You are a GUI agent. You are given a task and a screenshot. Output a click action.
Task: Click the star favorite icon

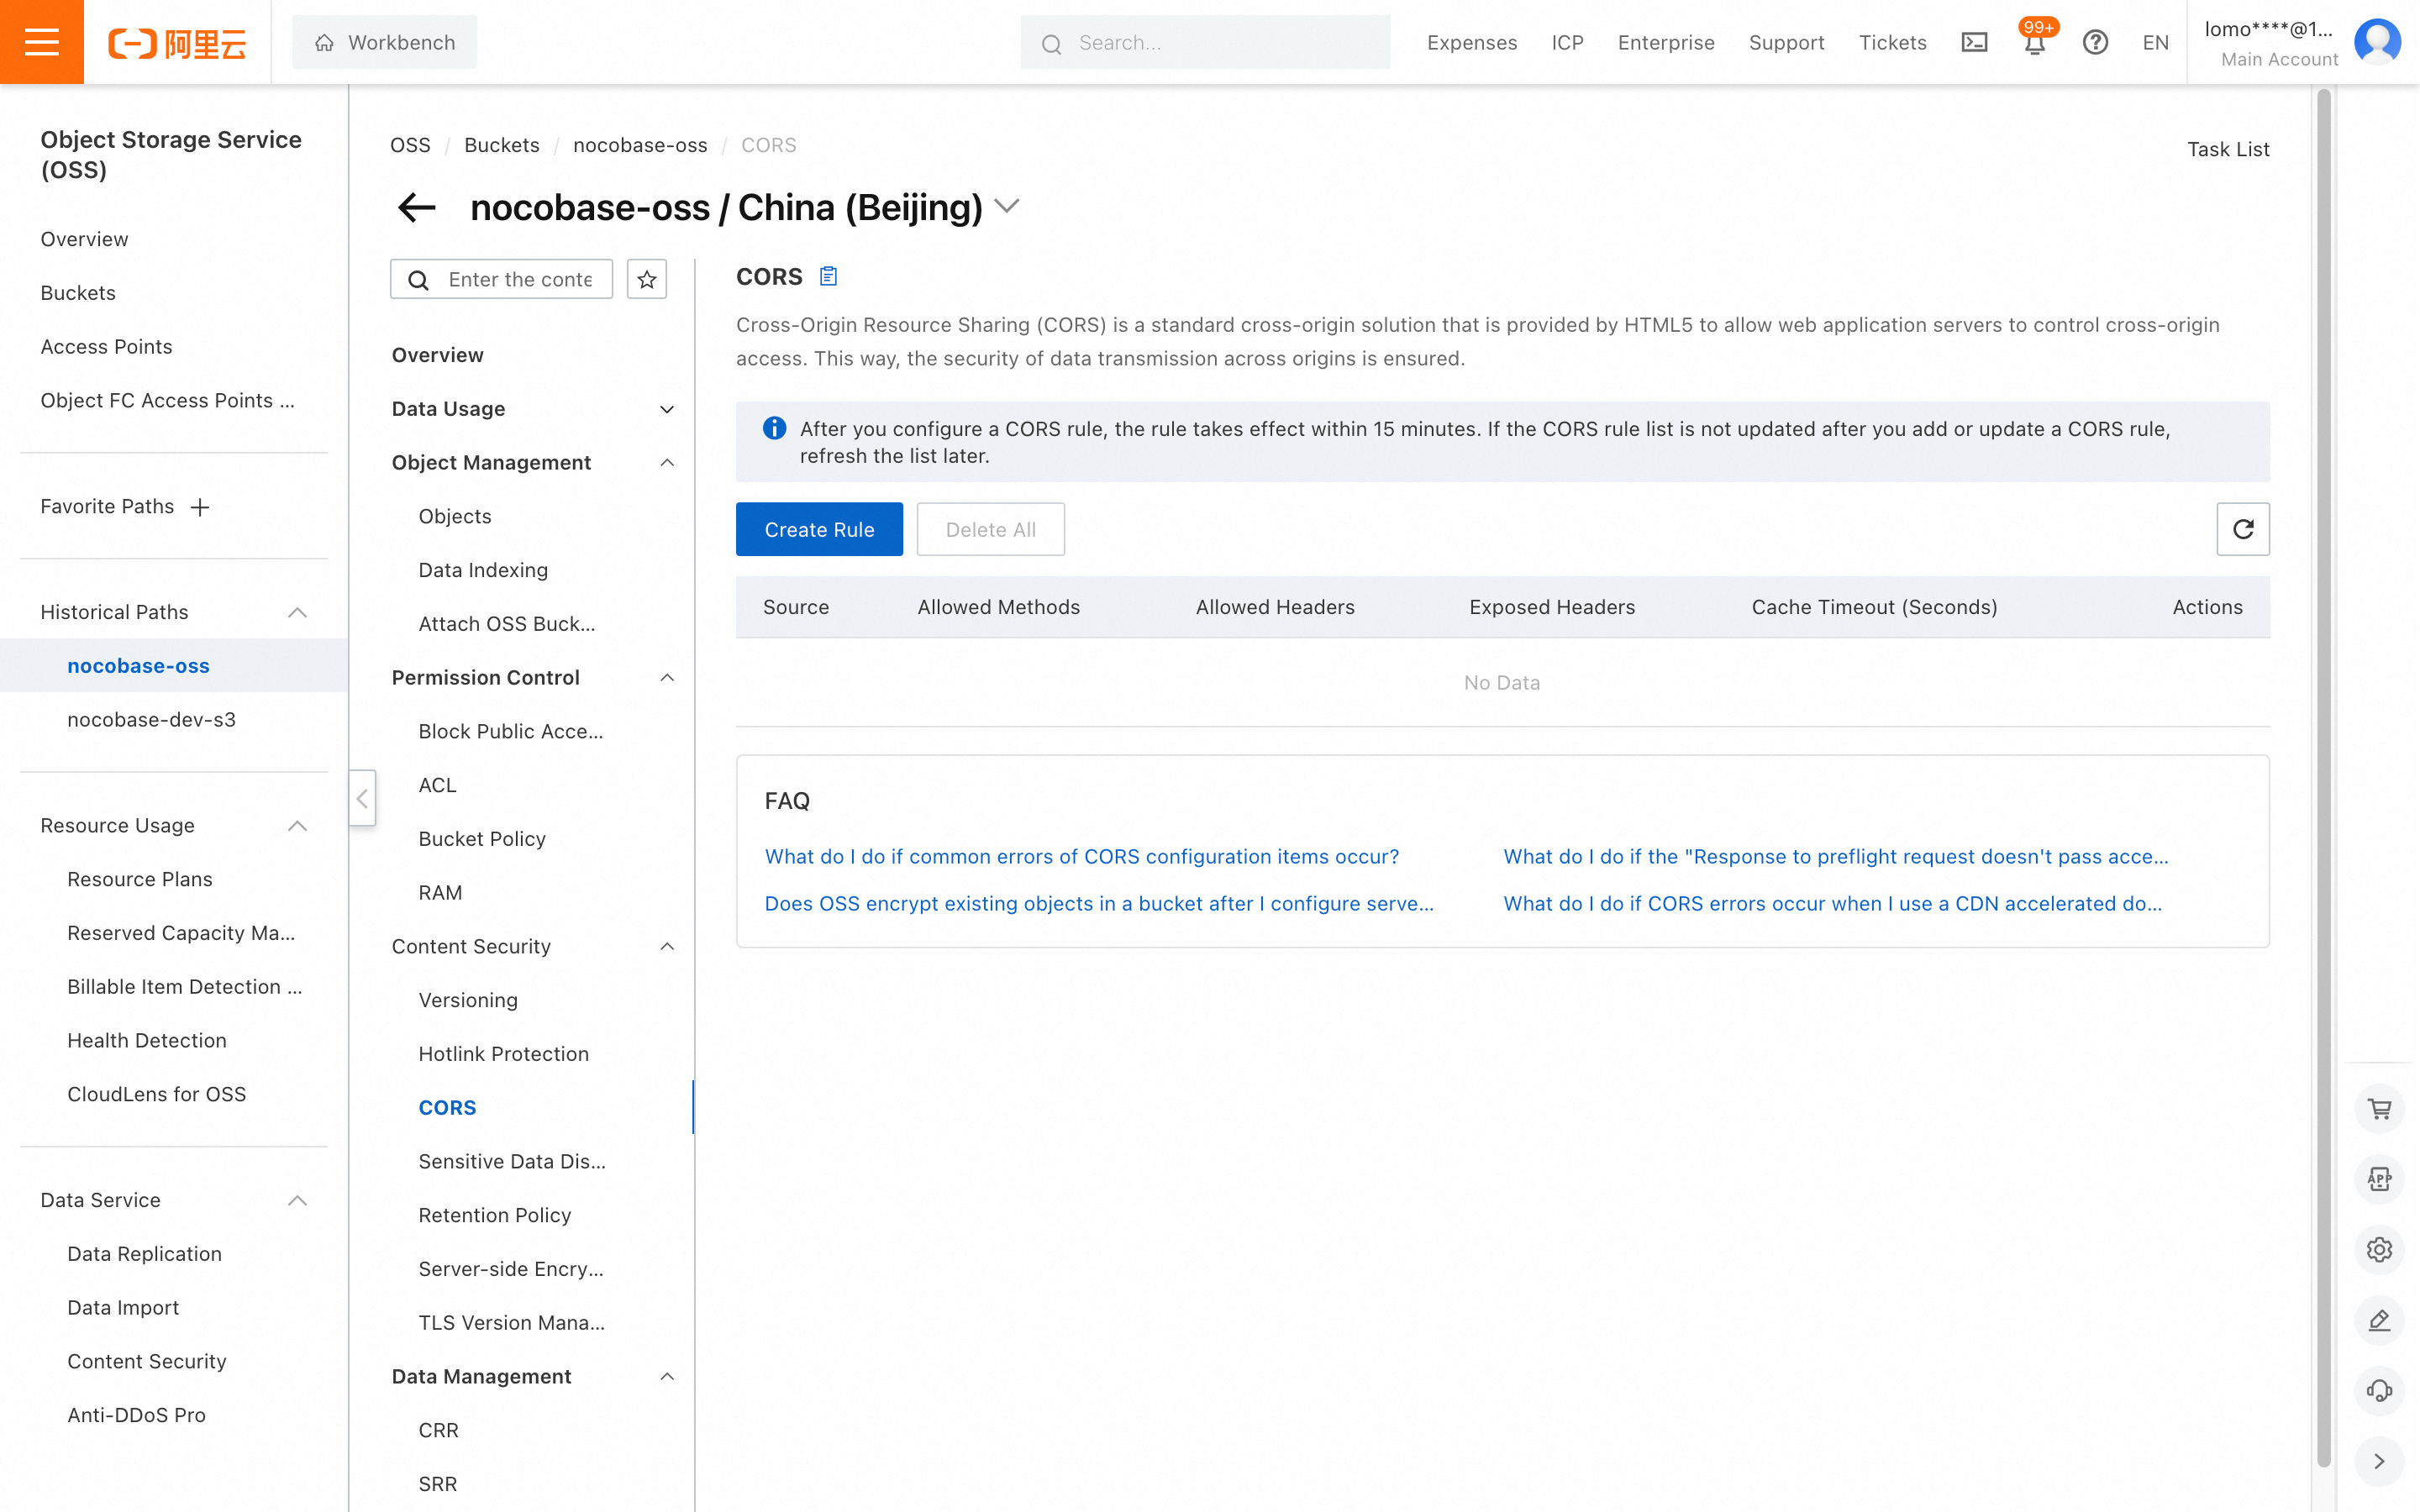tap(647, 279)
